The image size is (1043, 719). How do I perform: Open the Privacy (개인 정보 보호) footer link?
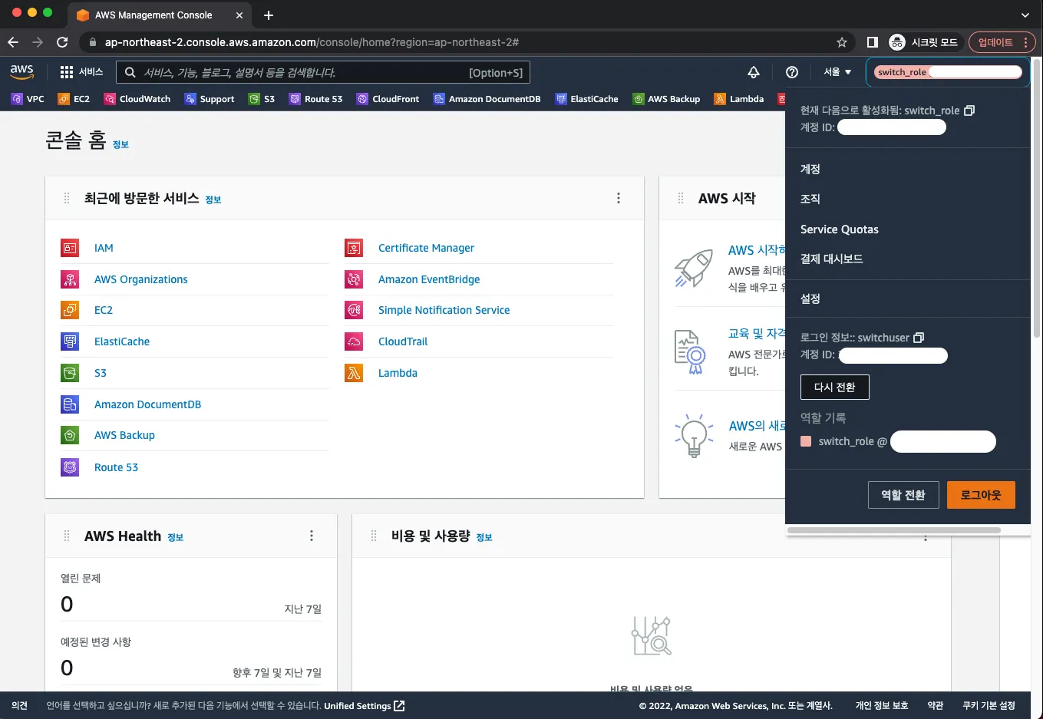[882, 706]
